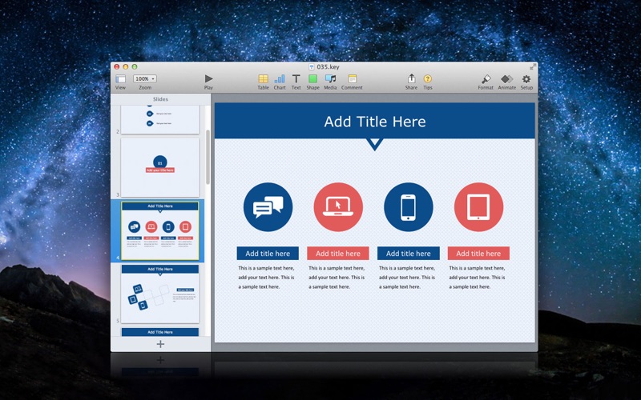The height and width of the screenshot is (400, 641).
Task: Select the blue smartphone circle icon
Action: pos(409,207)
